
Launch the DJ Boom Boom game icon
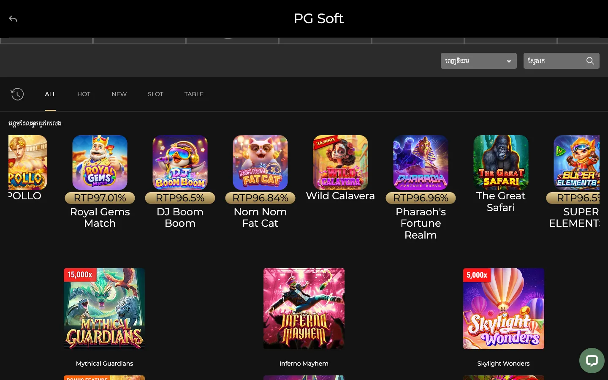pyautogui.click(x=180, y=163)
